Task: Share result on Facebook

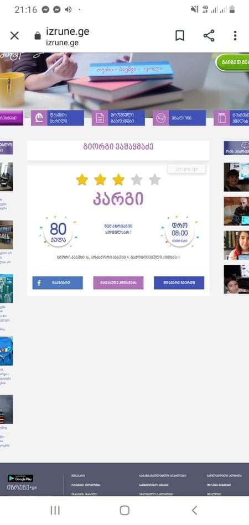Action: click(58, 282)
